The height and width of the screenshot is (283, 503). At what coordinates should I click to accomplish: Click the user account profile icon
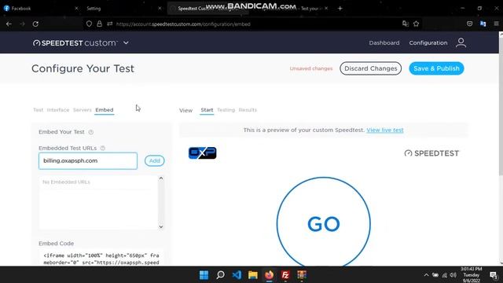[x=461, y=42]
